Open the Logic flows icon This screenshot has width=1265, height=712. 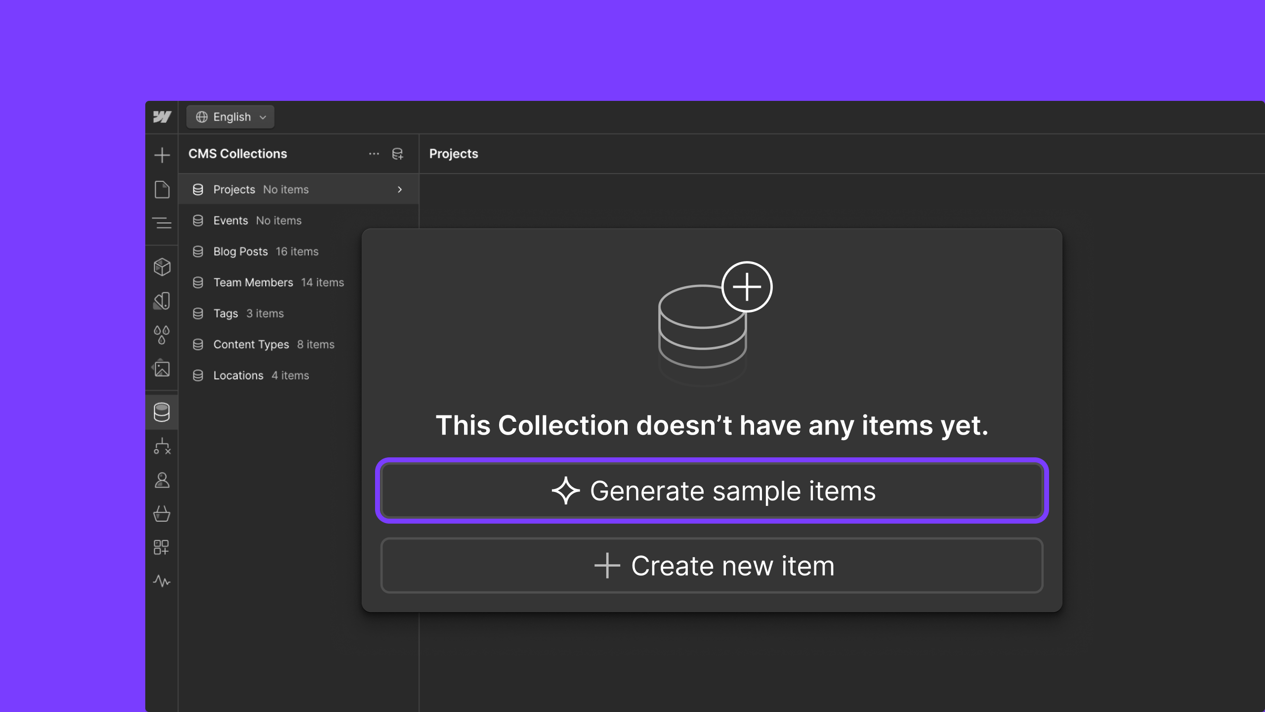pyautogui.click(x=162, y=446)
